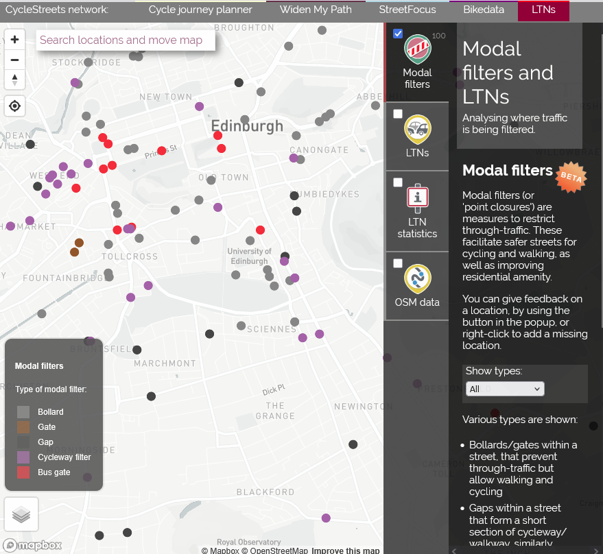Click the Improve this map link
This screenshot has height=554, width=603.
pyautogui.click(x=345, y=551)
